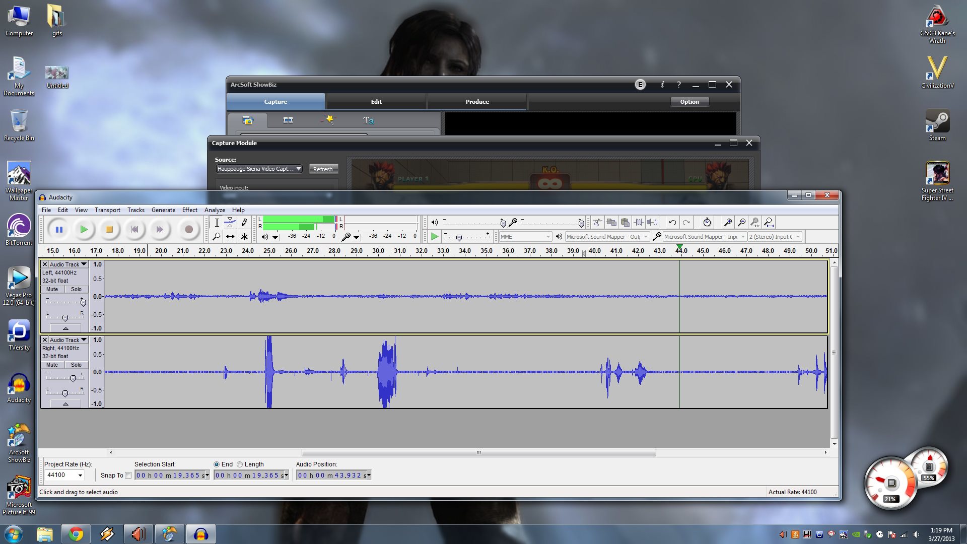
Task: Click the Sync-Lock clock icon
Action: tap(707, 222)
